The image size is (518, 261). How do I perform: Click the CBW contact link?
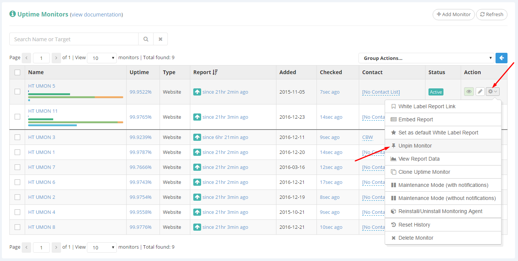click(x=367, y=137)
